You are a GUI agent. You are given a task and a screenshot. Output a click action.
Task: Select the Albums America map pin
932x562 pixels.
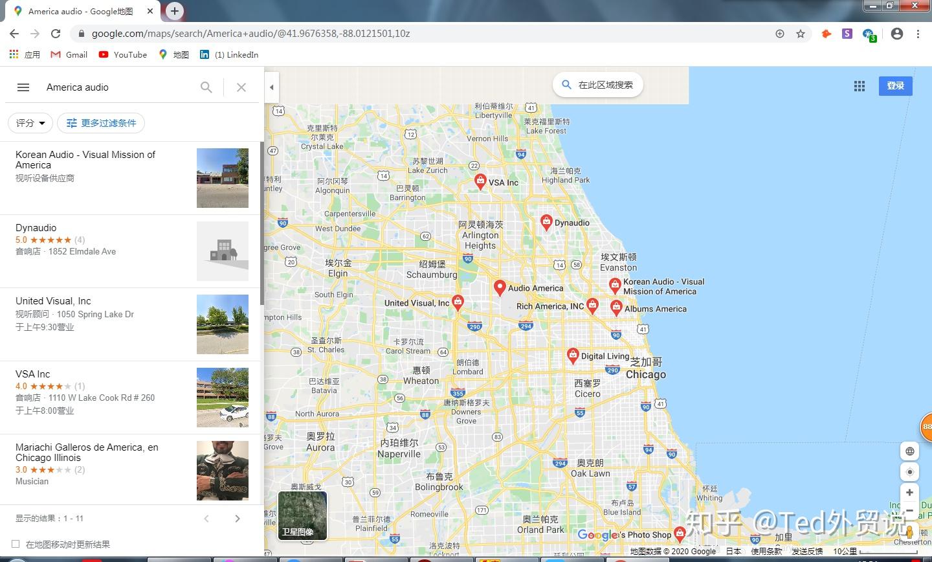click(616, 307)
